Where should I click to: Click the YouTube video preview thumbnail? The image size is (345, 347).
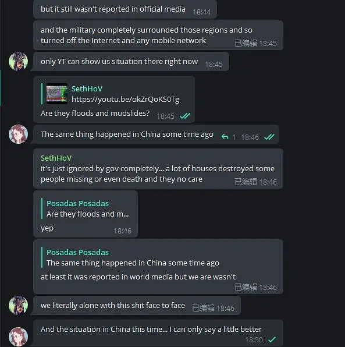[57, 94]
